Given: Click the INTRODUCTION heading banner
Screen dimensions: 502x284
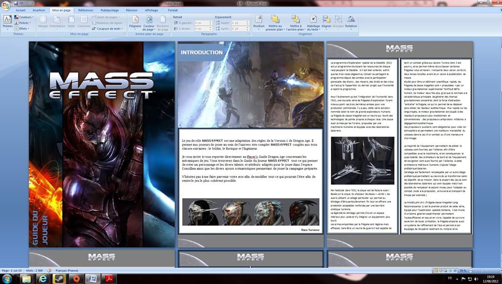Looking at the screenshot, I should click(201, 52).
